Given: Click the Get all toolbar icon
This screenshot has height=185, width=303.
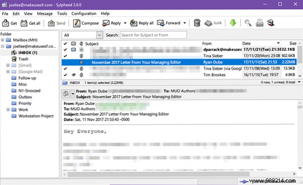Looking at the screenshot, I should (x=24, y=23).
